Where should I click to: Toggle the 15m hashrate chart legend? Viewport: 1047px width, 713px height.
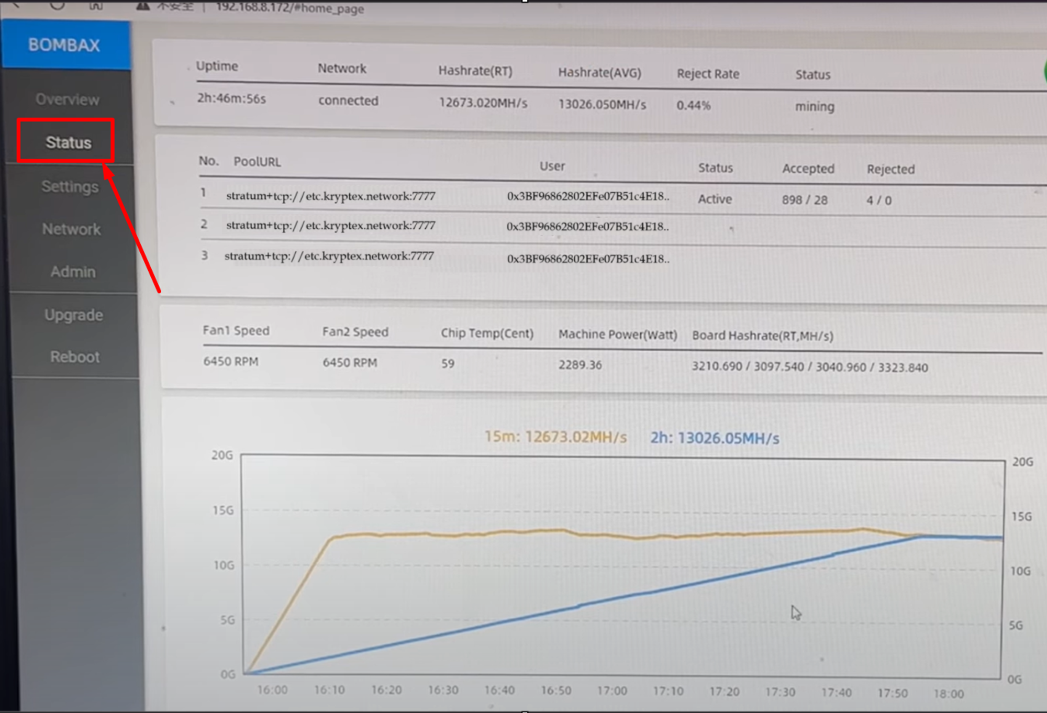(555, 437)
